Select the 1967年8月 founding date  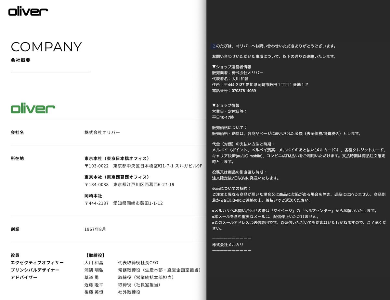click(x=95, y=229)
